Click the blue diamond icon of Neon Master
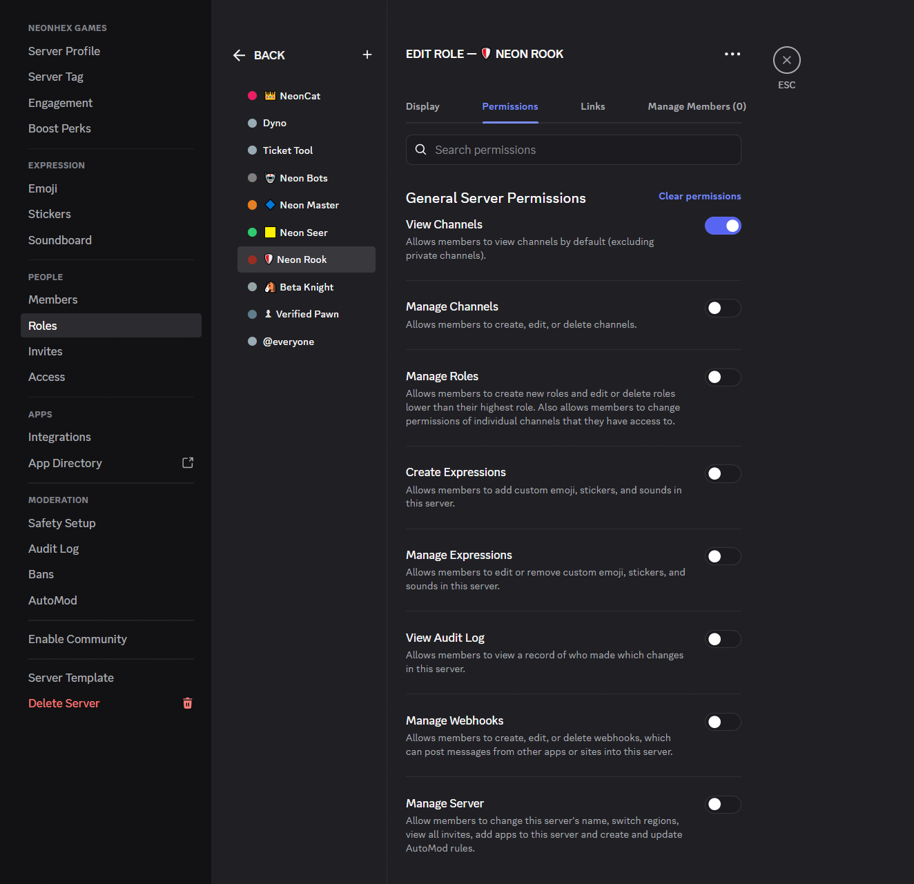914x884 pixels. coord(271,205)
